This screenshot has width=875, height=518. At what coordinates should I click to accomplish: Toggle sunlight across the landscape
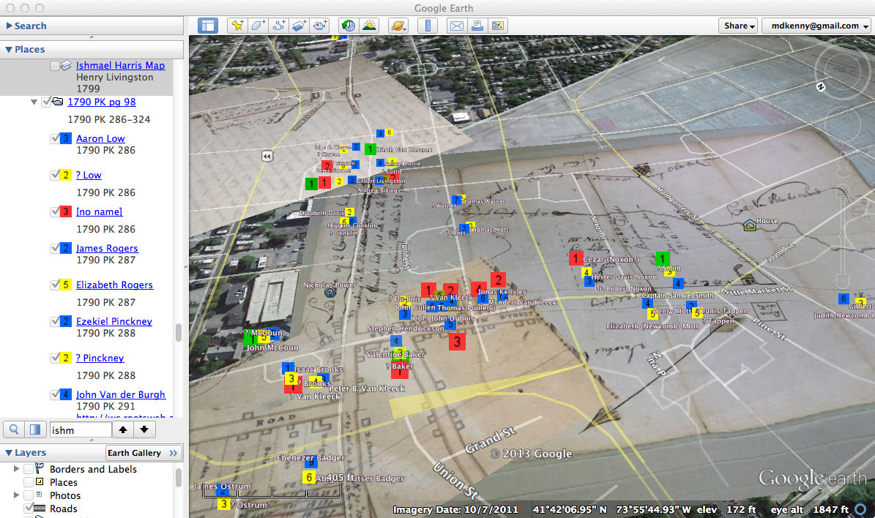point(368,26)
